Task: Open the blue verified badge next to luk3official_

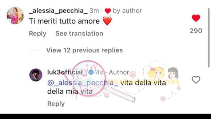Action: pos(91,72)
